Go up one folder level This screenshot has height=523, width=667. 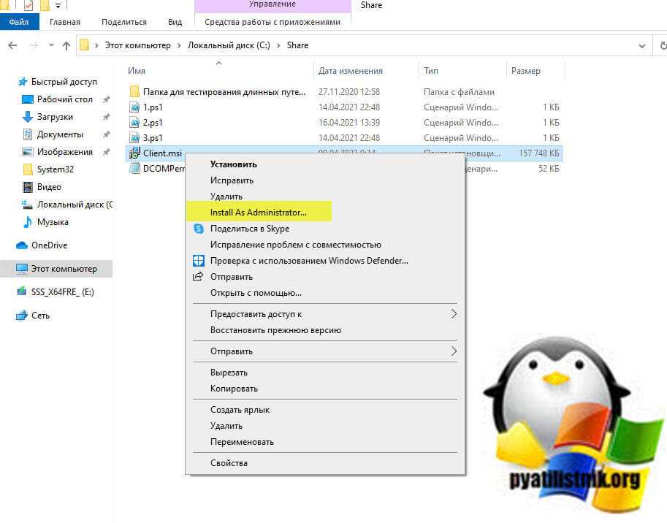click(x=66, y=45)
